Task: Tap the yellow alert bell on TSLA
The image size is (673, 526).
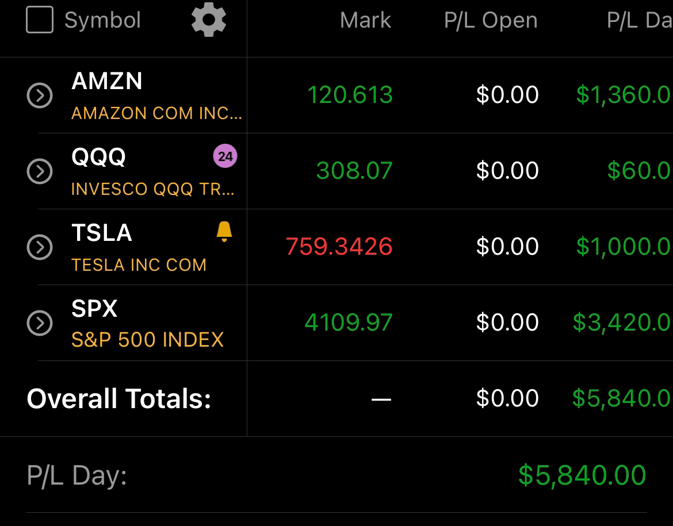Action: coord(224,232)
